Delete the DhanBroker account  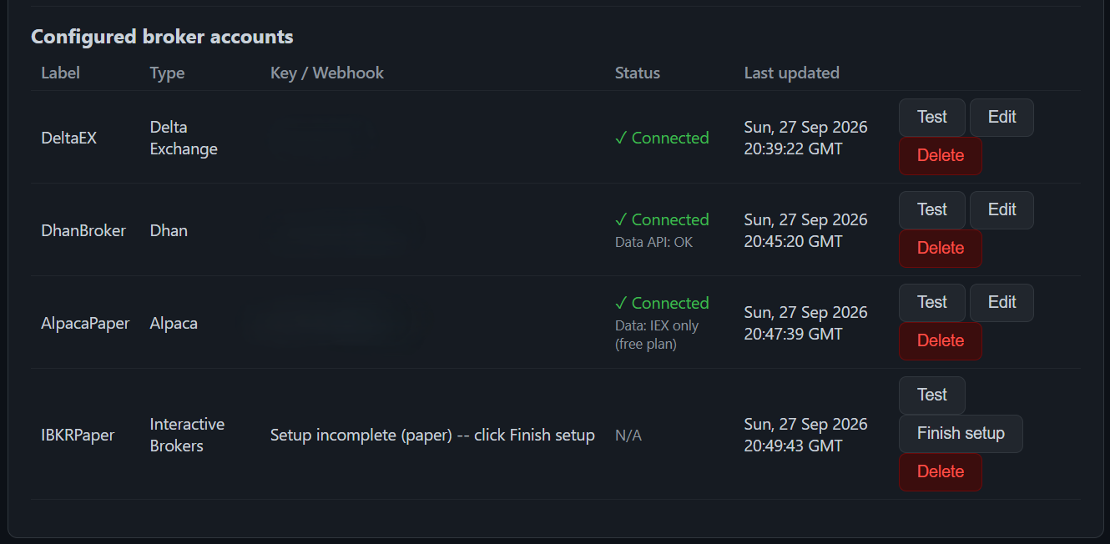(x=940, y=249)
